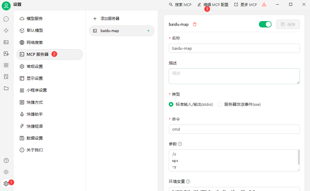The width and height of the screenshot is (310, 191).
Task: Open the image painting sidebar icon
Action: pos(6,42)
